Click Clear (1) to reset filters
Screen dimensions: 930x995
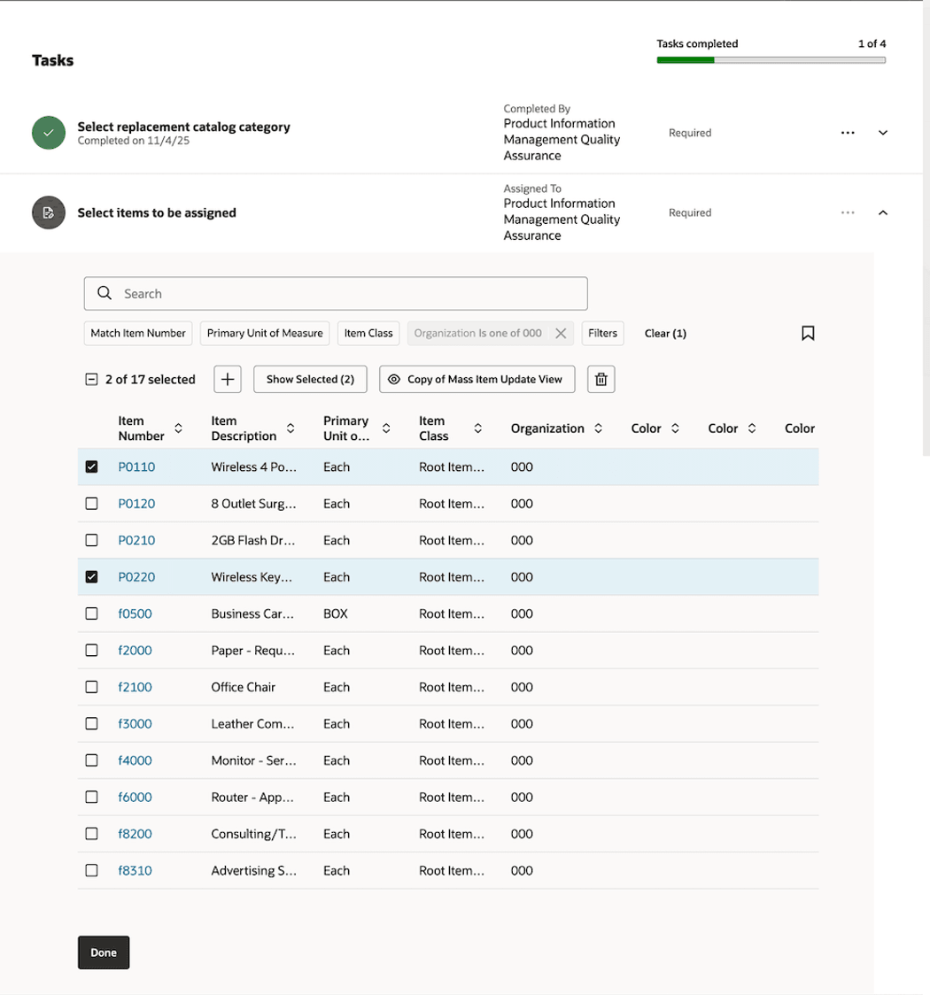pos(665,333)
